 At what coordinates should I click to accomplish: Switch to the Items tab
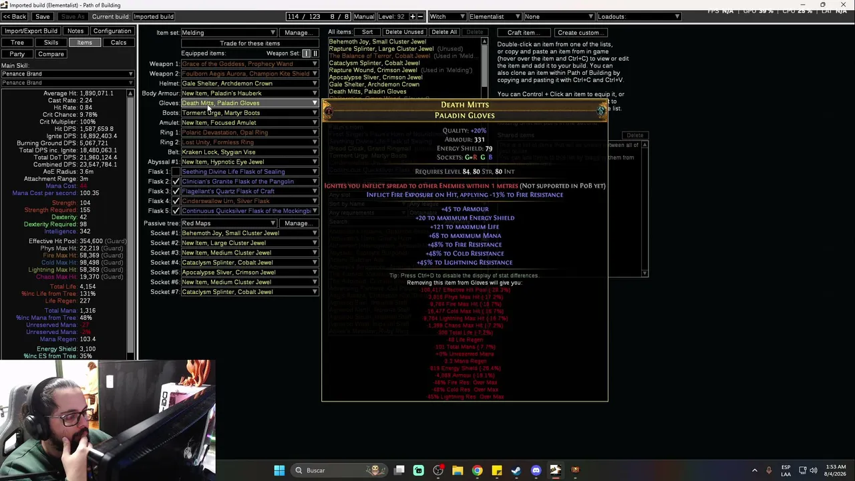pyautogui.click(x=84, y=43)
